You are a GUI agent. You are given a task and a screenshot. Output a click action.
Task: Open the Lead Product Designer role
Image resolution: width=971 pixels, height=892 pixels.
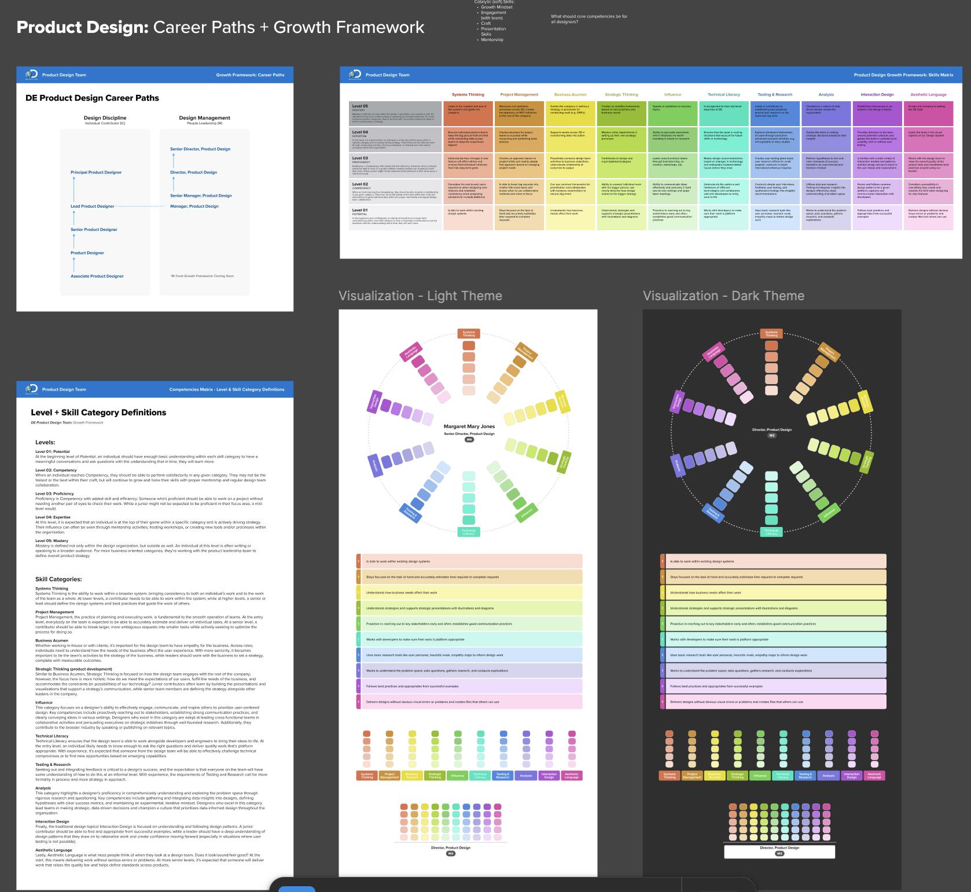pos(93,207)
